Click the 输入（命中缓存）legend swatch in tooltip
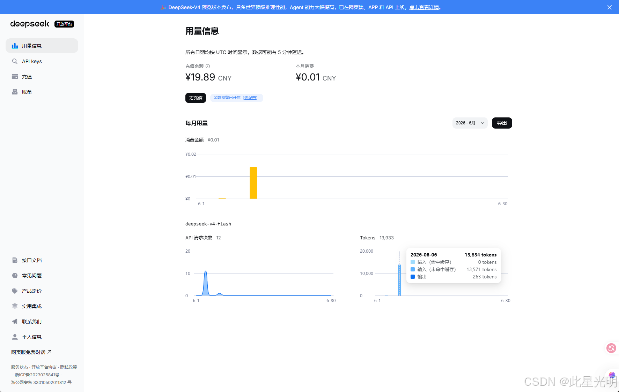The height and width of the screenshot is (392, 619). 413,262
